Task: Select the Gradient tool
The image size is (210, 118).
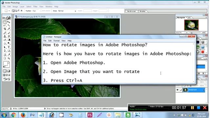Action: point(9,40)
